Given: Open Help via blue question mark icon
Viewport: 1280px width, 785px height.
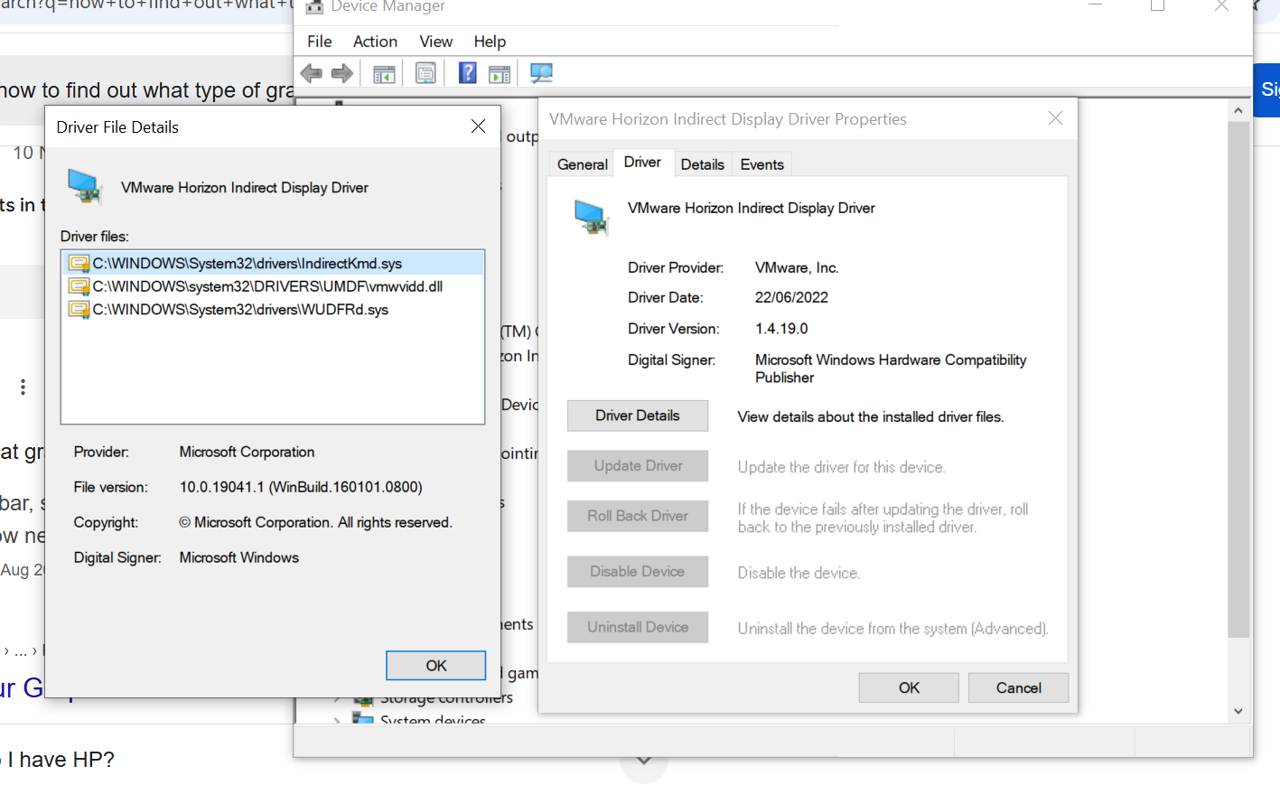Looking at the screenshot, I should 467,73.
